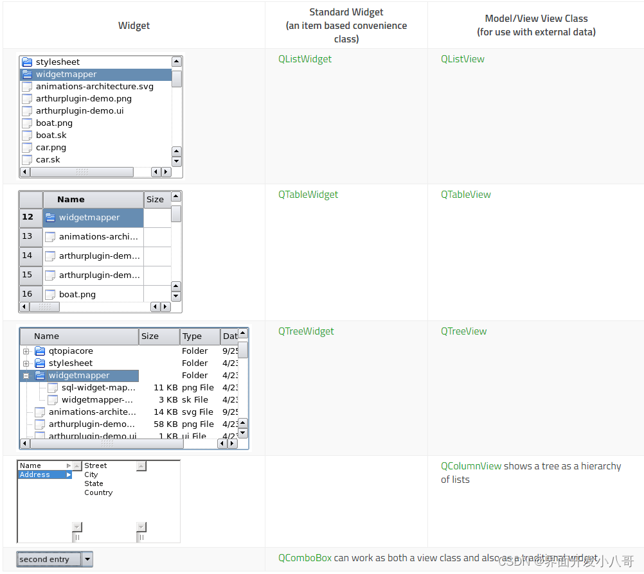Click the arrow next to Name in column view

pyautogui.click(x=69, y=465)
